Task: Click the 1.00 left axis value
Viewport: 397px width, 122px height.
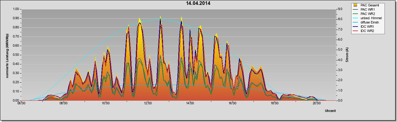Action: (x=16, y=9)
